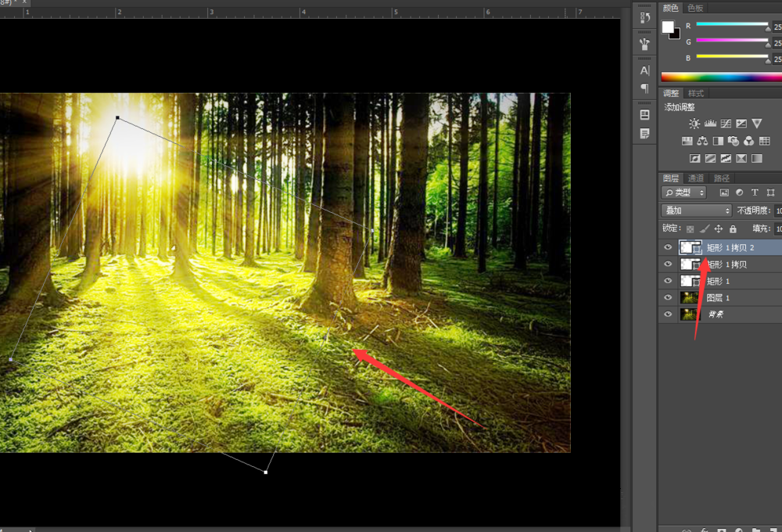Open the 类型 layer filter dropdown
The height and width of the screenshot is (532, 782).
[x=684, y=192]
